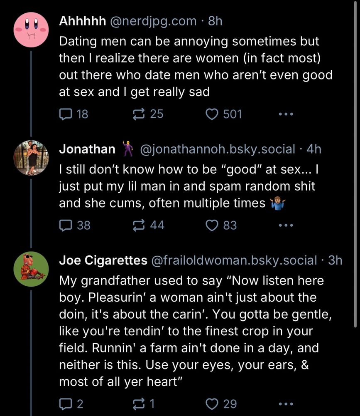Open Jonathan's profile photo avatar
360x416 pixels.
pos(32,157)
